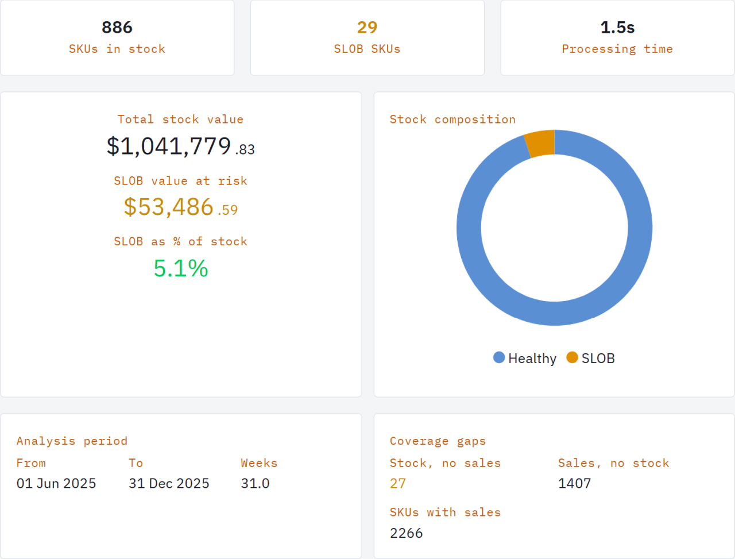Select the 31.0 Weeks value
The width and height of the screenshot is (735, 559).
(257, 483)
